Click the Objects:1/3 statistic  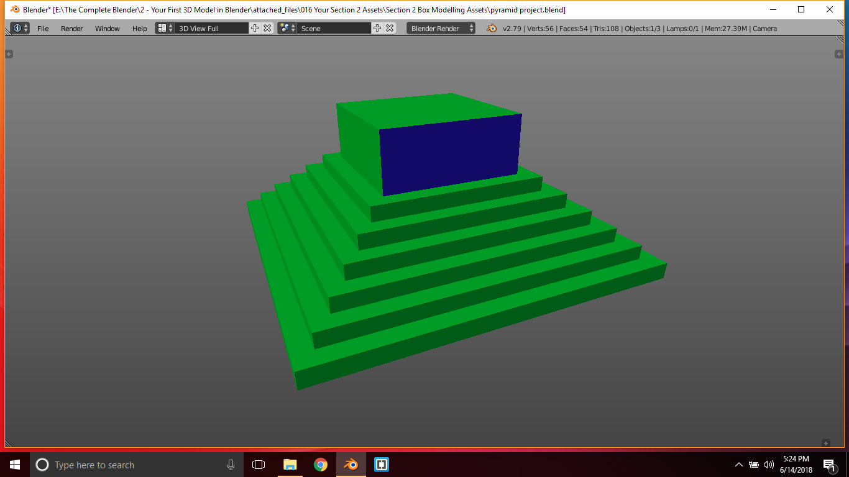643,29
